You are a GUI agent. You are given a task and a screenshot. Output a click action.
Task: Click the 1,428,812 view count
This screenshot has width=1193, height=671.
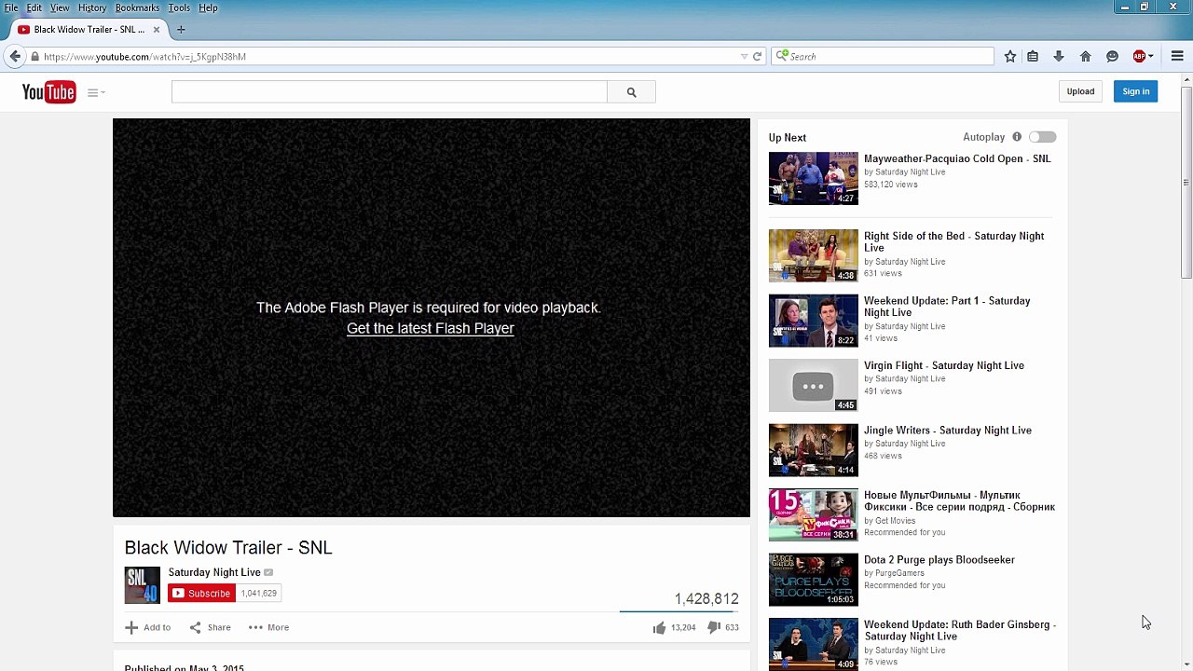coord(706,598)
